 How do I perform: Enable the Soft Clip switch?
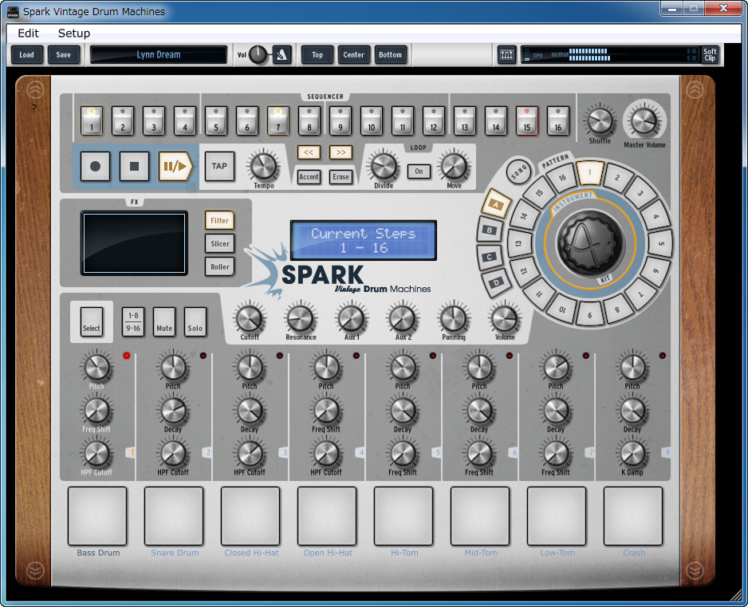pyautogui.click(x=710, y=55)
